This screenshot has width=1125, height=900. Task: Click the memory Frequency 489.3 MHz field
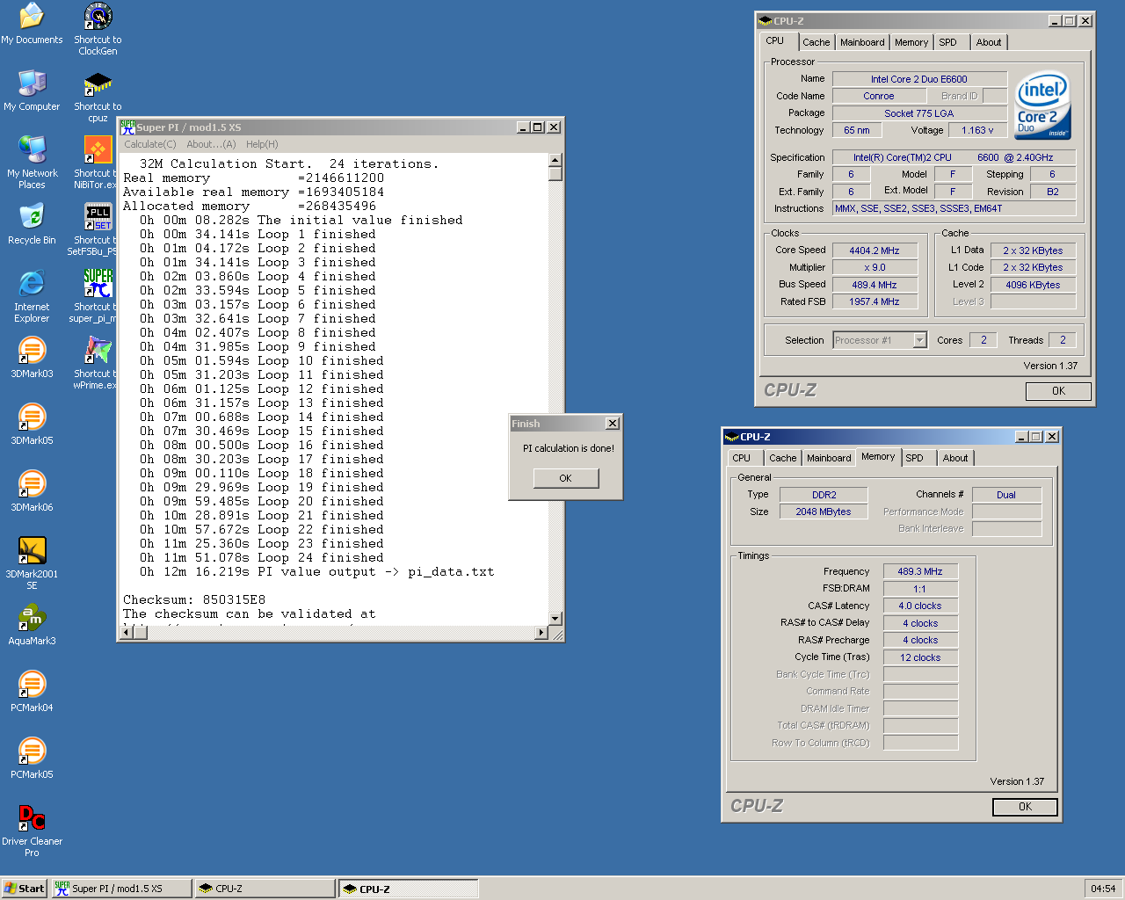[920, 571]
